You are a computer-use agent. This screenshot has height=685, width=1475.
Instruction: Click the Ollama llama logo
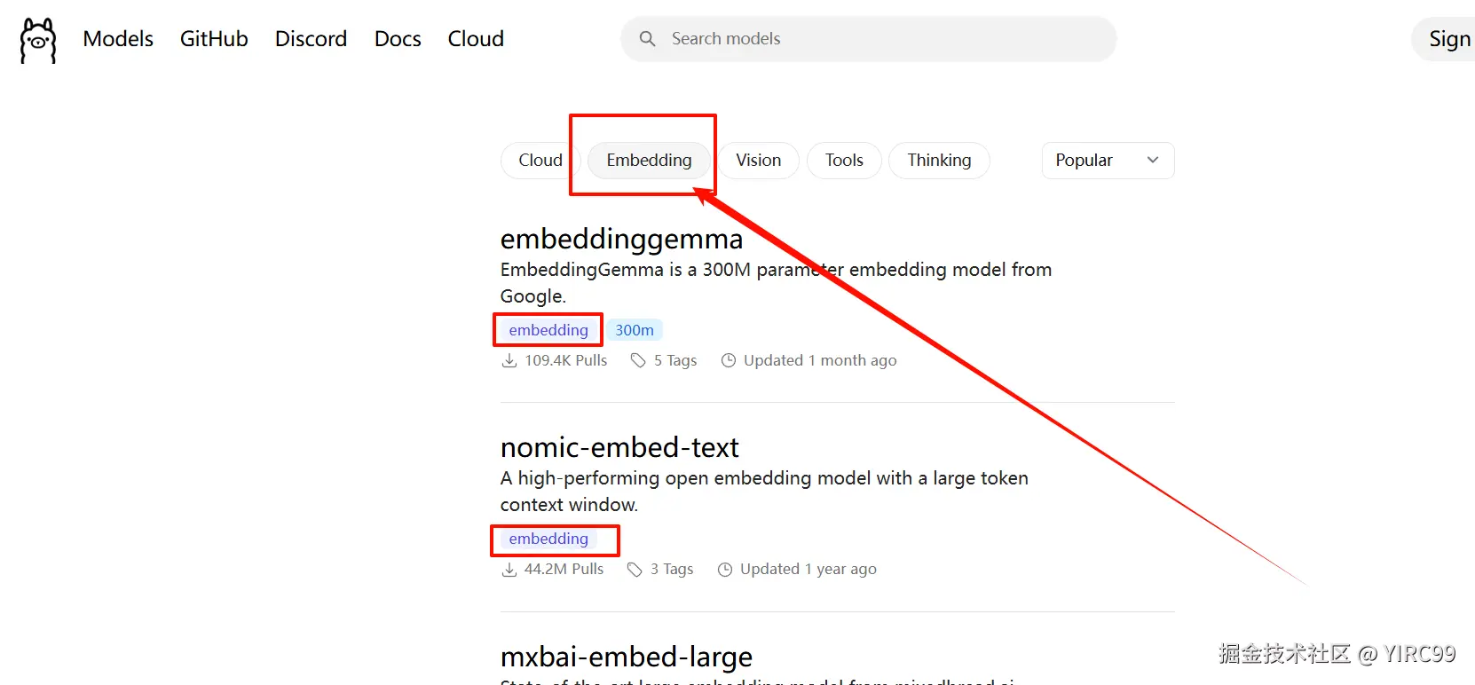38,40
